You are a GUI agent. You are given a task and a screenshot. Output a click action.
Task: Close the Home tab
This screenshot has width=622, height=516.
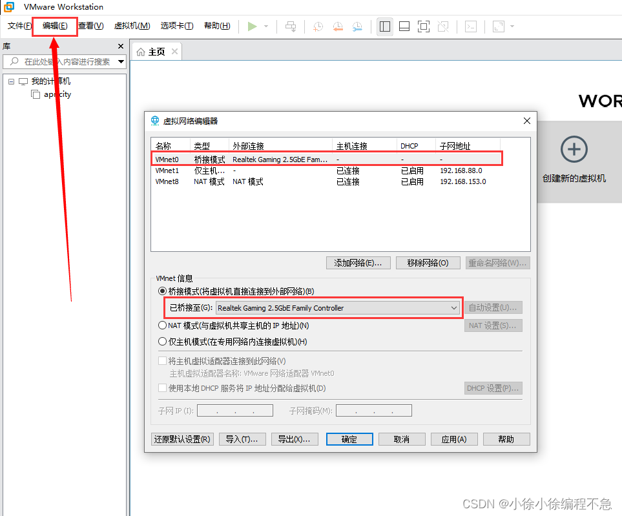tap(174, 52)
